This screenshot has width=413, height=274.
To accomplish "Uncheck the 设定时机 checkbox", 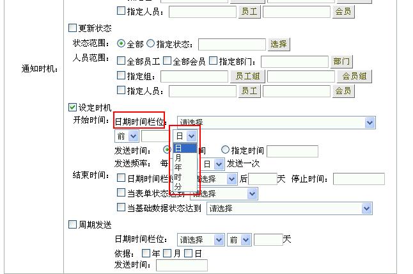I will tap(72, 107).
